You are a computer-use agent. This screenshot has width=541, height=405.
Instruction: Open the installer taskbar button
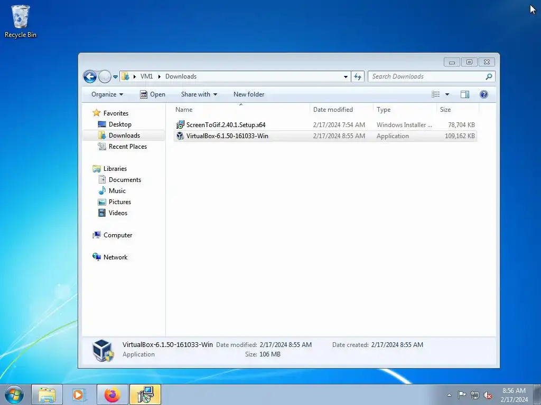click(x=145, y=394)
